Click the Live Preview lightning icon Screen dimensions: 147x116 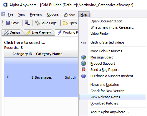point(29,32)
